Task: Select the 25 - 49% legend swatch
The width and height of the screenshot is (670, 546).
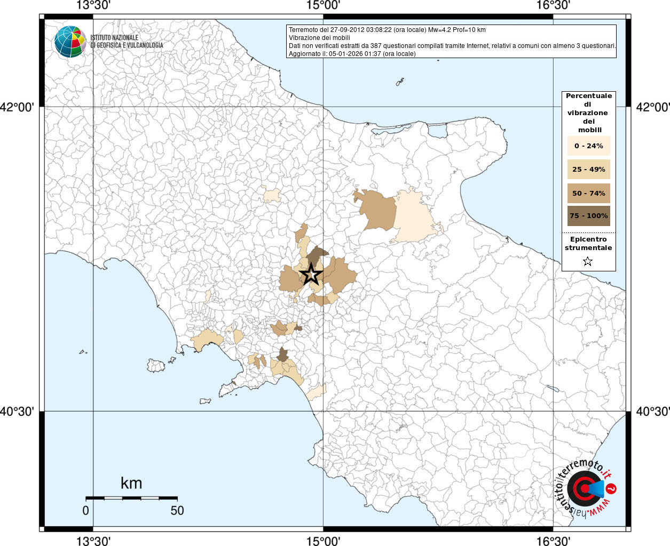Action: coord(588,170)
